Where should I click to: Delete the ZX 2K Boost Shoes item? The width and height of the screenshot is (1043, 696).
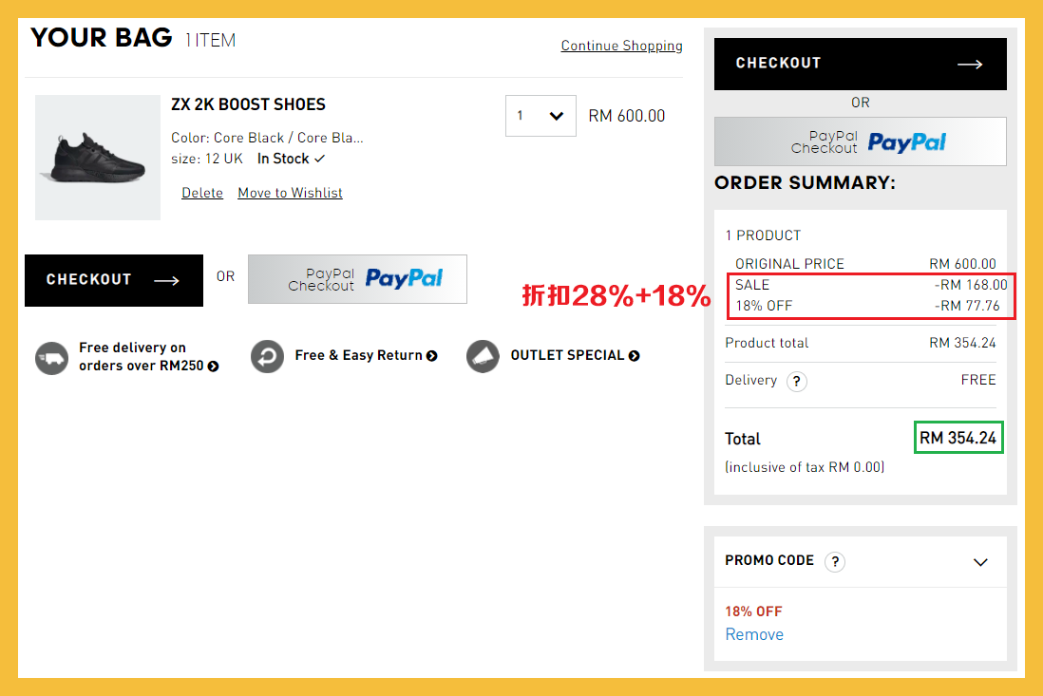point(202,193)
